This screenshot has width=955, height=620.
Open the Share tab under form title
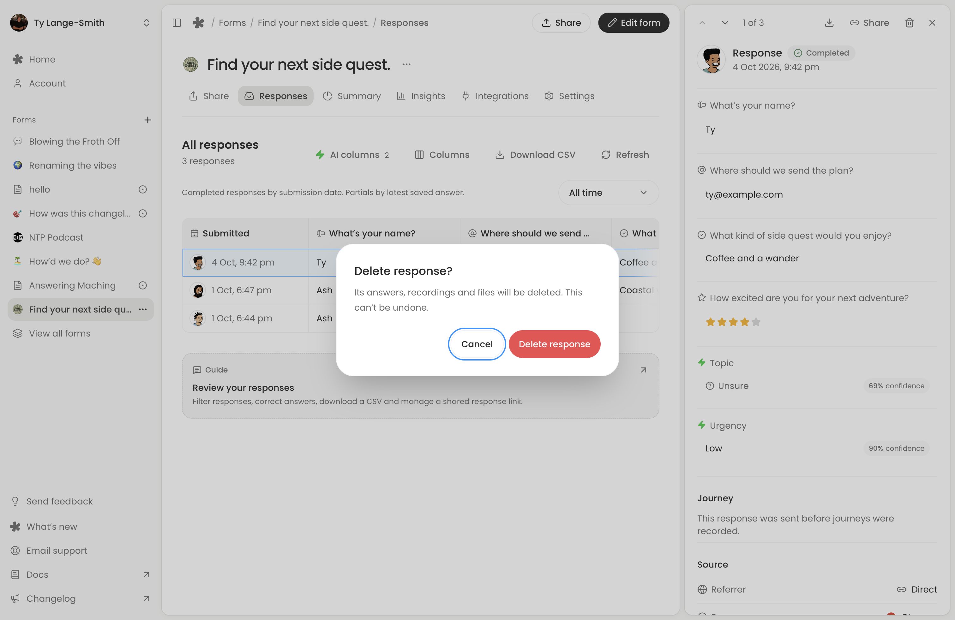[209, 96]
